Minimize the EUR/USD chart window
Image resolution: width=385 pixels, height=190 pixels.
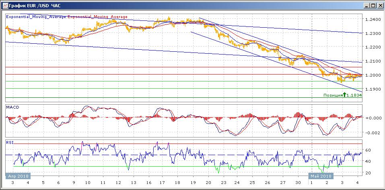[x=366, y=5]
